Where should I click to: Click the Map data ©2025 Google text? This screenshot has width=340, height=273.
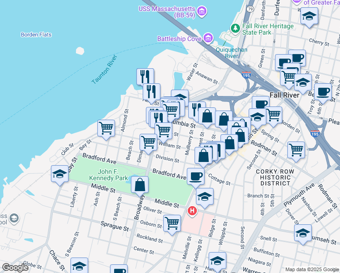(311, 269)
